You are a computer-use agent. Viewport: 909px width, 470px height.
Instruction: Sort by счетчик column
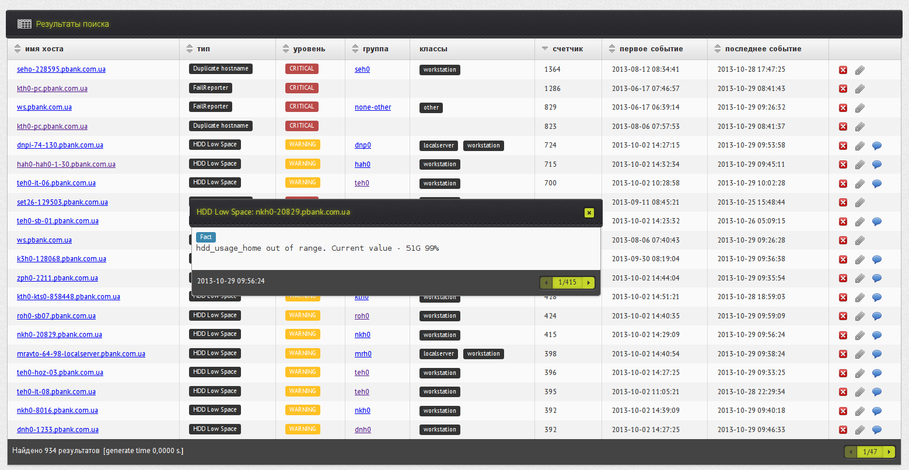[x=568, y=49]
